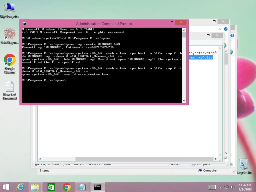Click the Command Prompt scroll down arrow

point(184,101)
